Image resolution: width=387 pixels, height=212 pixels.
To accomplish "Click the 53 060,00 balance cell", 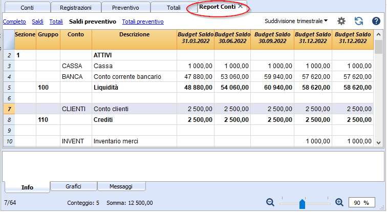I will click(232, 76).
